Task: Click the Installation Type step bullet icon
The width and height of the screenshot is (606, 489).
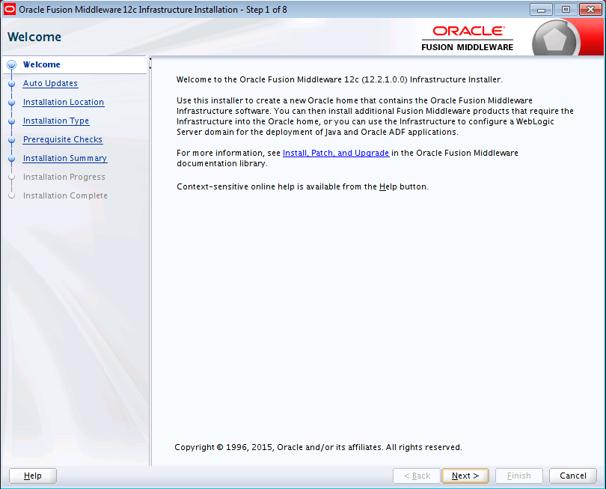Action: [11, 121]
